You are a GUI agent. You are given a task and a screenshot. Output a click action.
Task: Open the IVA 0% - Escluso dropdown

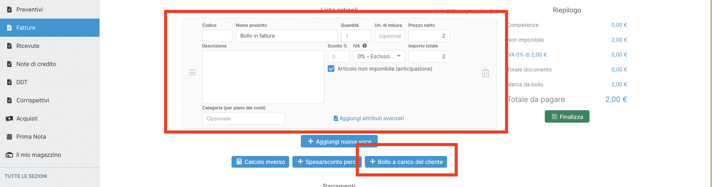[379, 56]
